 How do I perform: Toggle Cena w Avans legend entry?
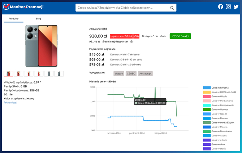pos(215,136)
